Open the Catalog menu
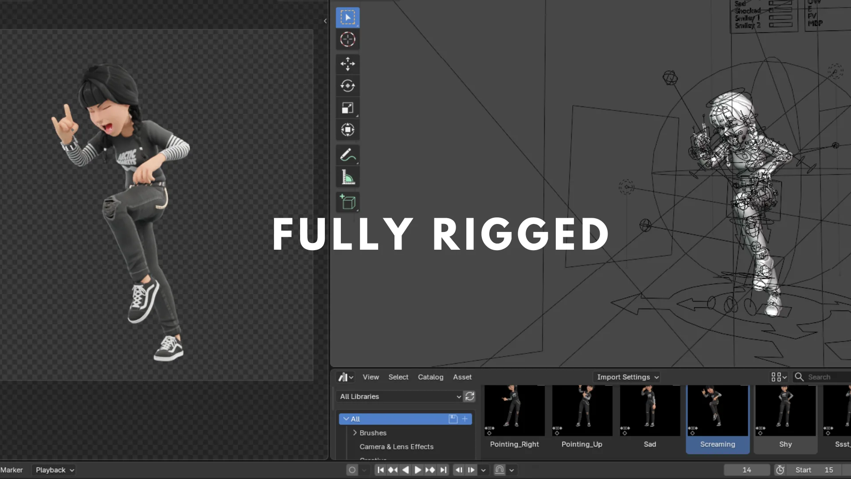The width and height of the screenshot is (851, 479). pyautogui.click(x=430, y=377)
